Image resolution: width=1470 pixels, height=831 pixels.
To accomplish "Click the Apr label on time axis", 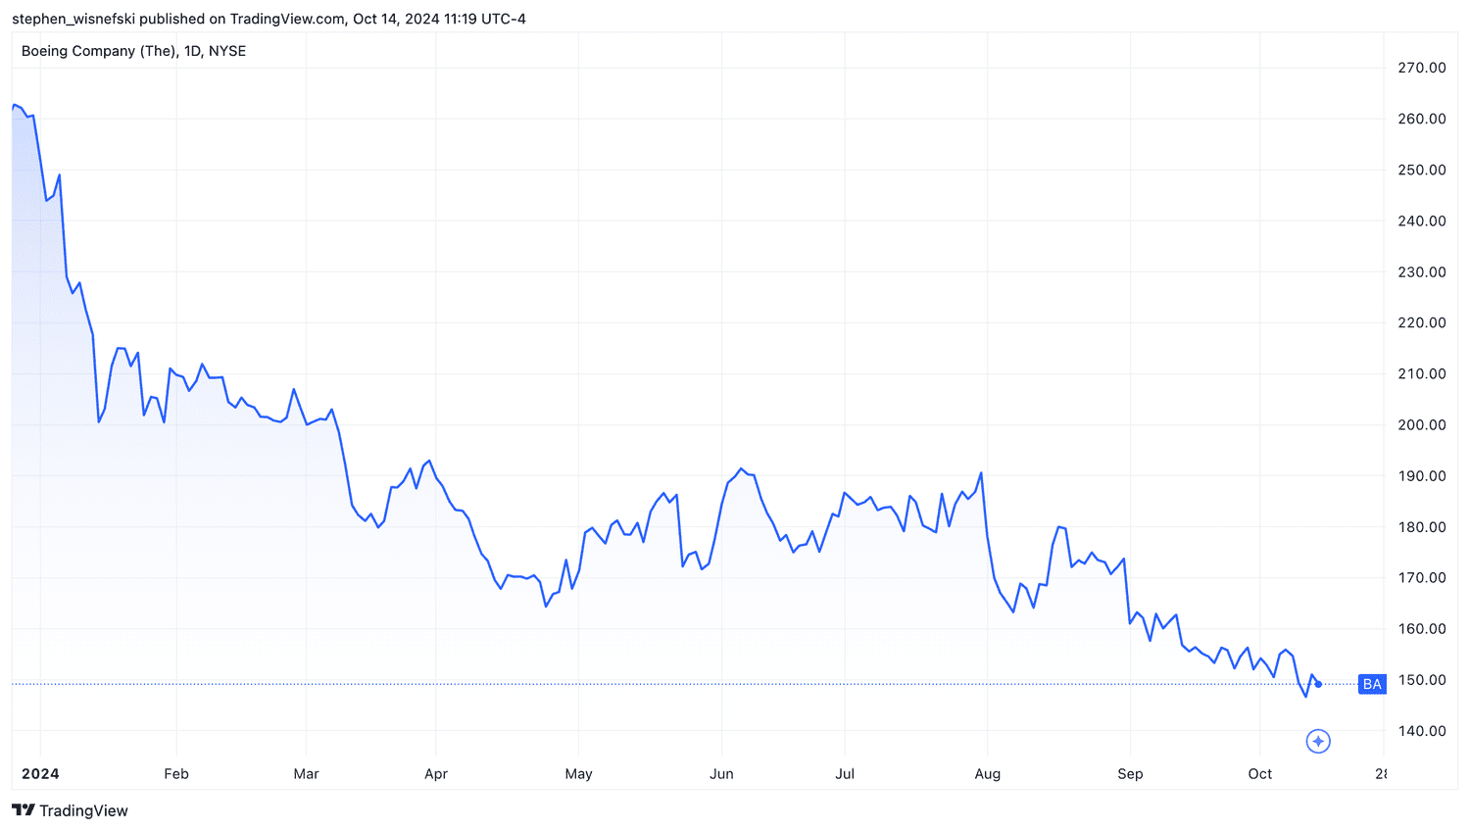I will tap(436, 773).
